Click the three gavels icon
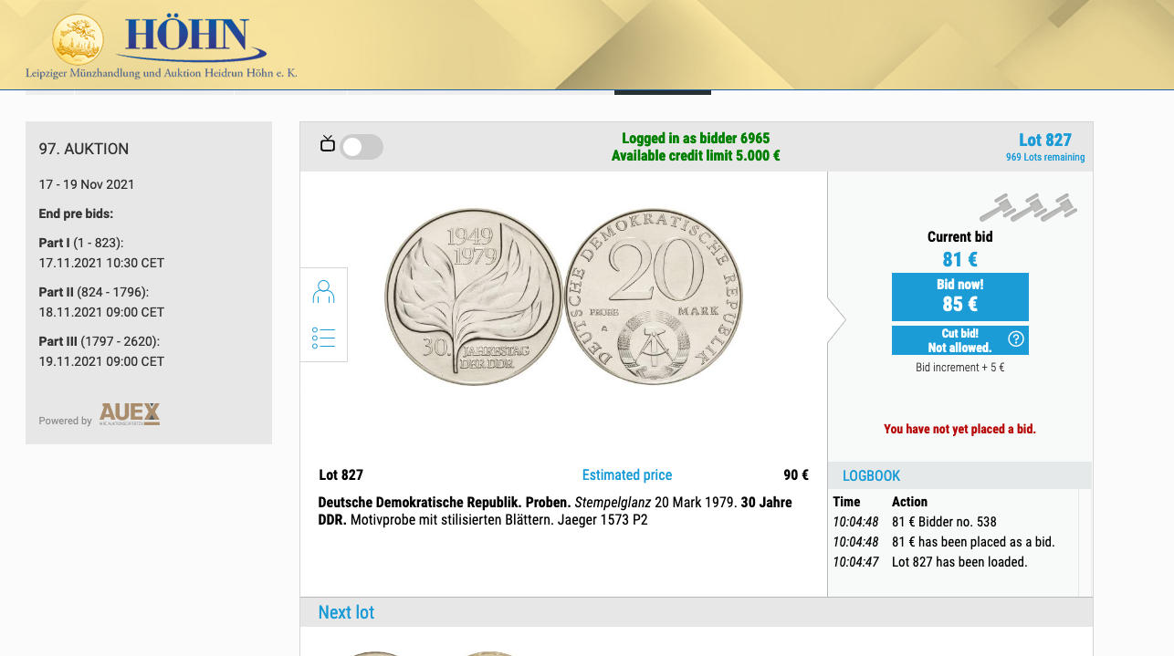Screen dimensions: 1174x656 (x=1028, y=207)
